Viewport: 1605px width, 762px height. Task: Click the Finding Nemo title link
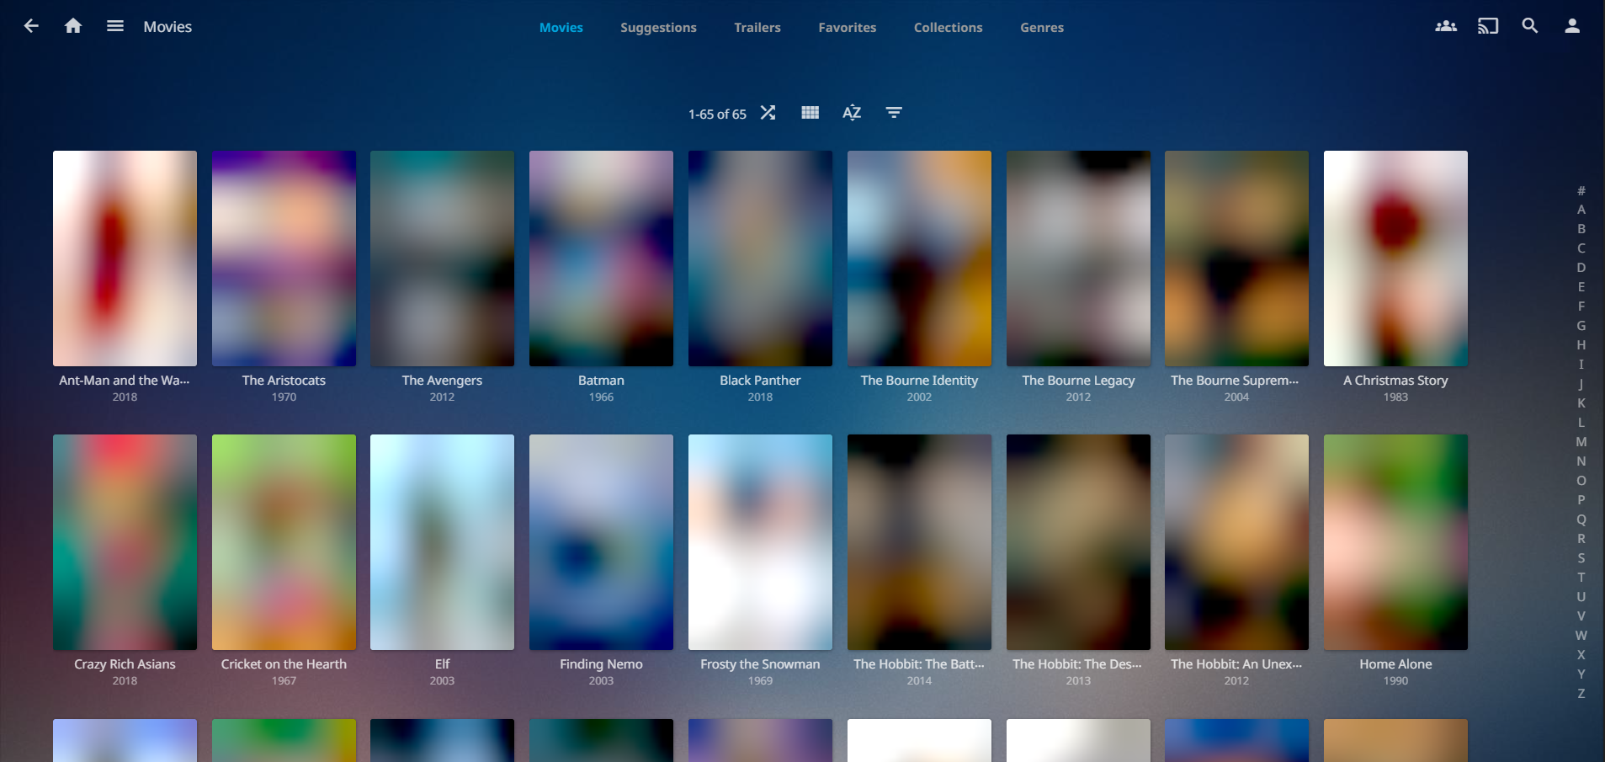click(x=601, y=664)
